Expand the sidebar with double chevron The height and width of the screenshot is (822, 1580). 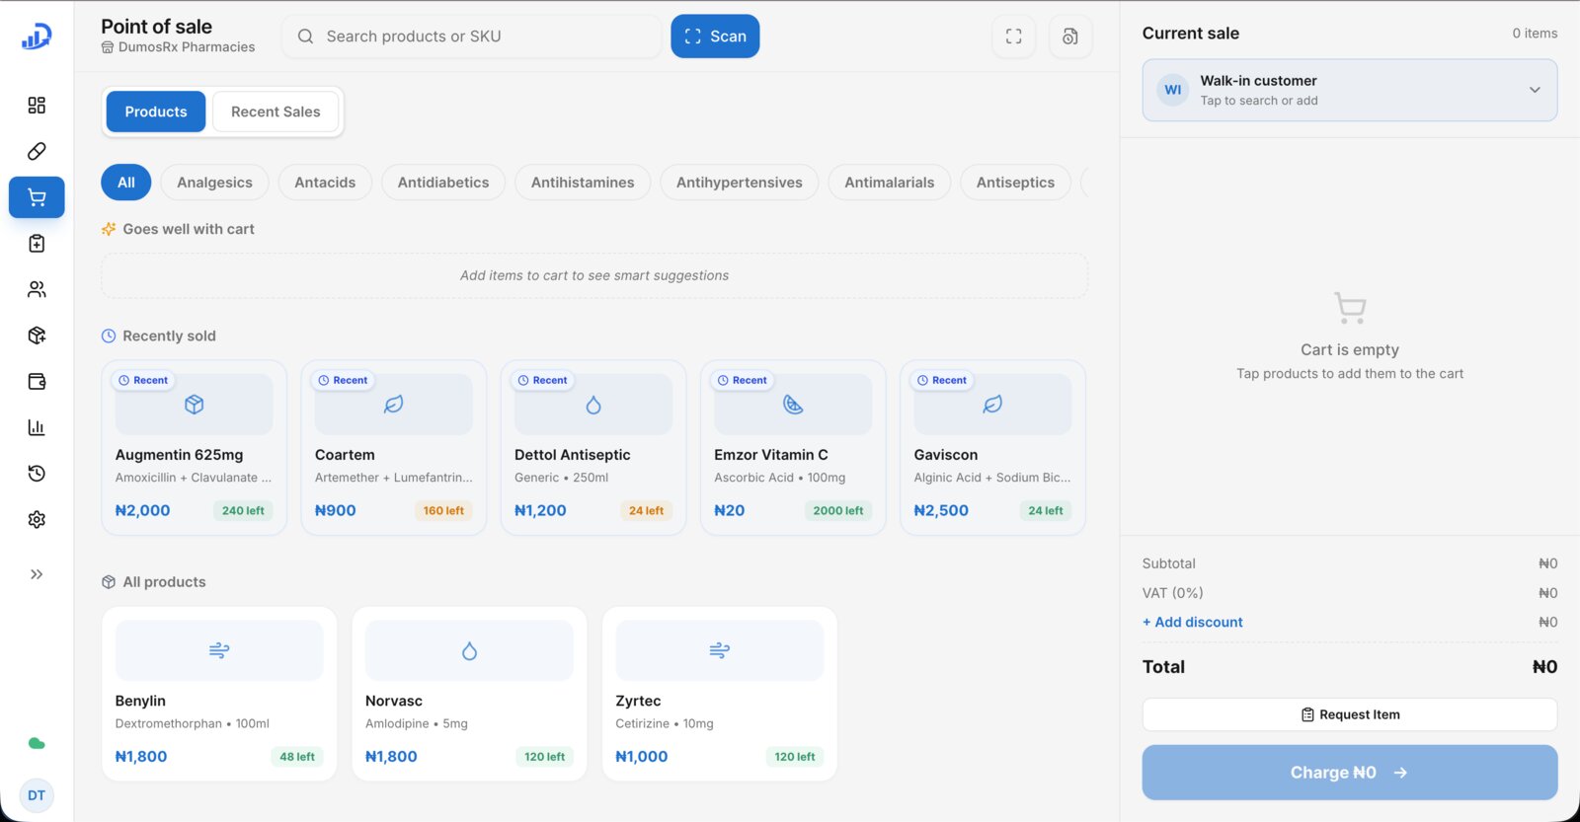coord(37,574)
